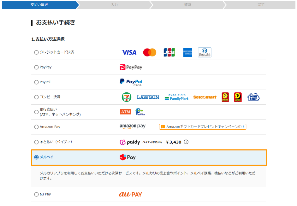Click the 支払い選択 step tab
The height and width of the screenshot is (206, 297).
point(39,5)
